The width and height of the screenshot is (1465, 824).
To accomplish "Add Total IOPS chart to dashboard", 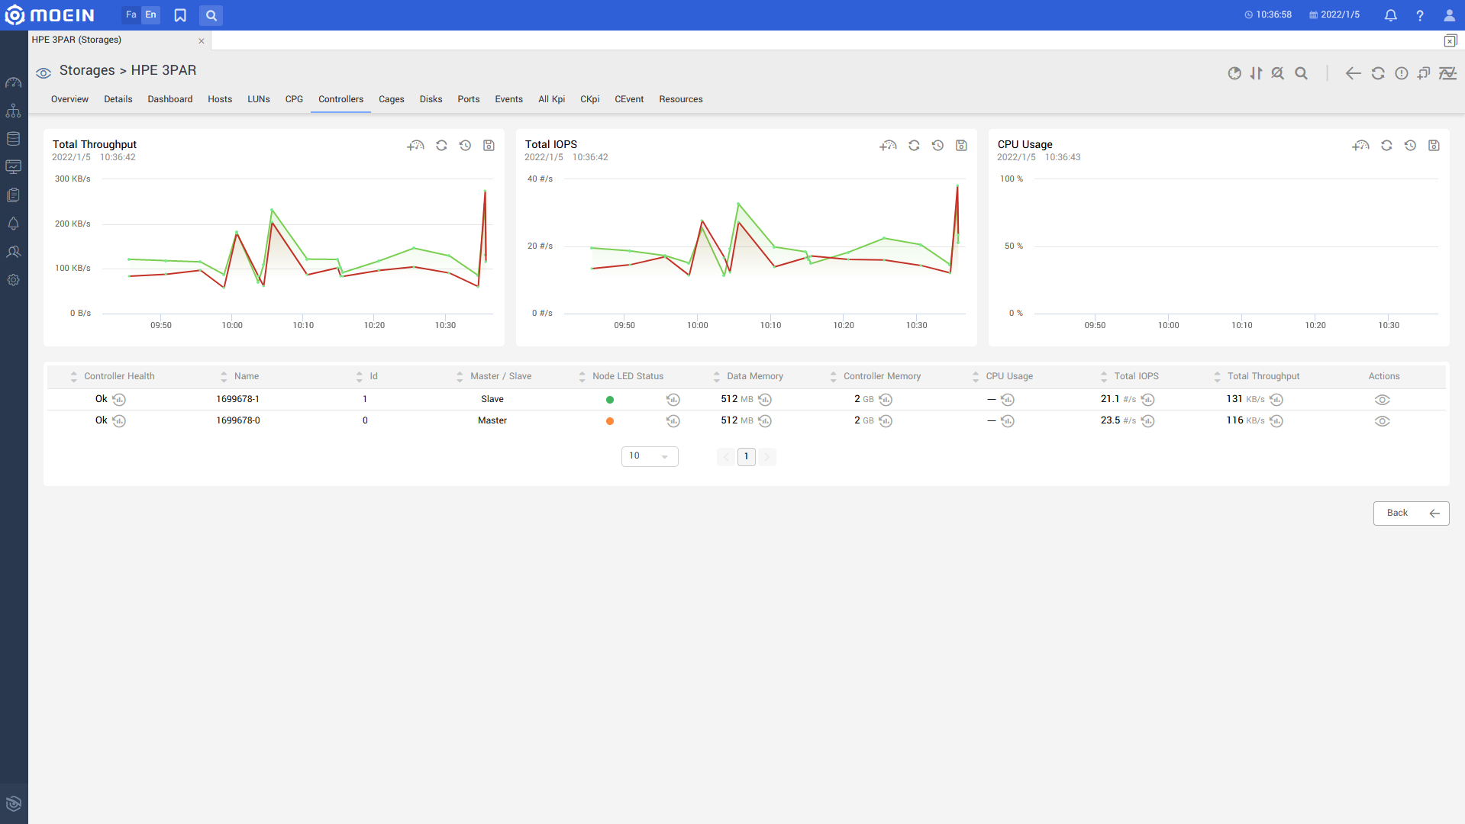I will pyautogui.click(x=888, y=146).
